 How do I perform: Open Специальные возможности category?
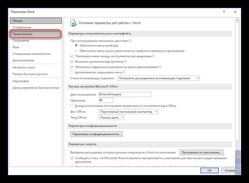click(x=36, y=54)
